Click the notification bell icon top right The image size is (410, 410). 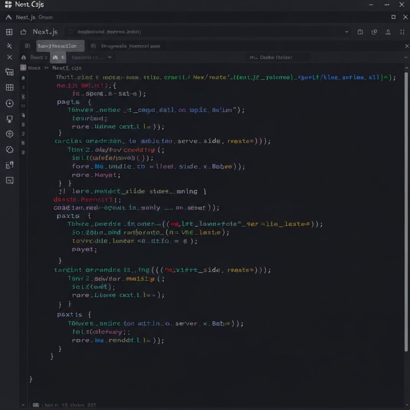coord(388,32)
